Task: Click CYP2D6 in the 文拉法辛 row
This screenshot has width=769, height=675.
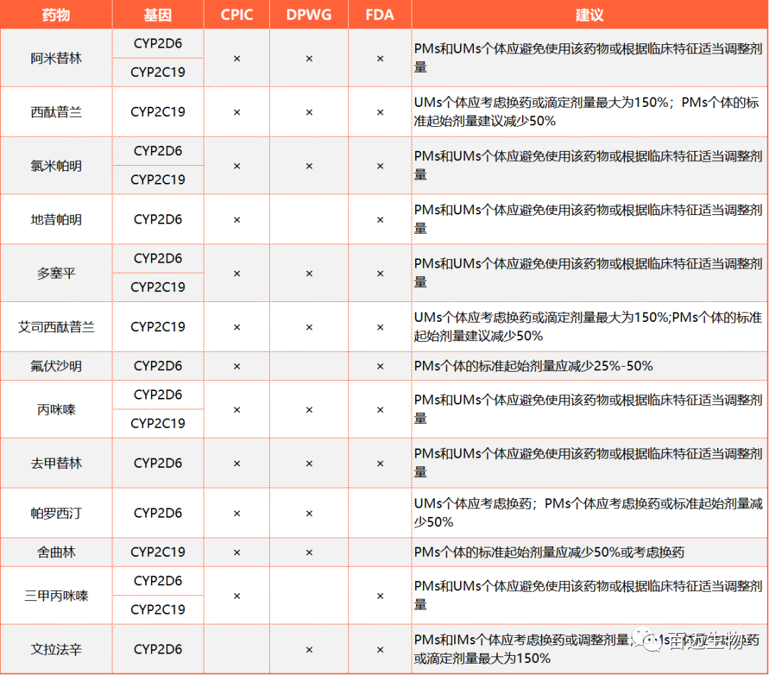Action: point(158,649)
